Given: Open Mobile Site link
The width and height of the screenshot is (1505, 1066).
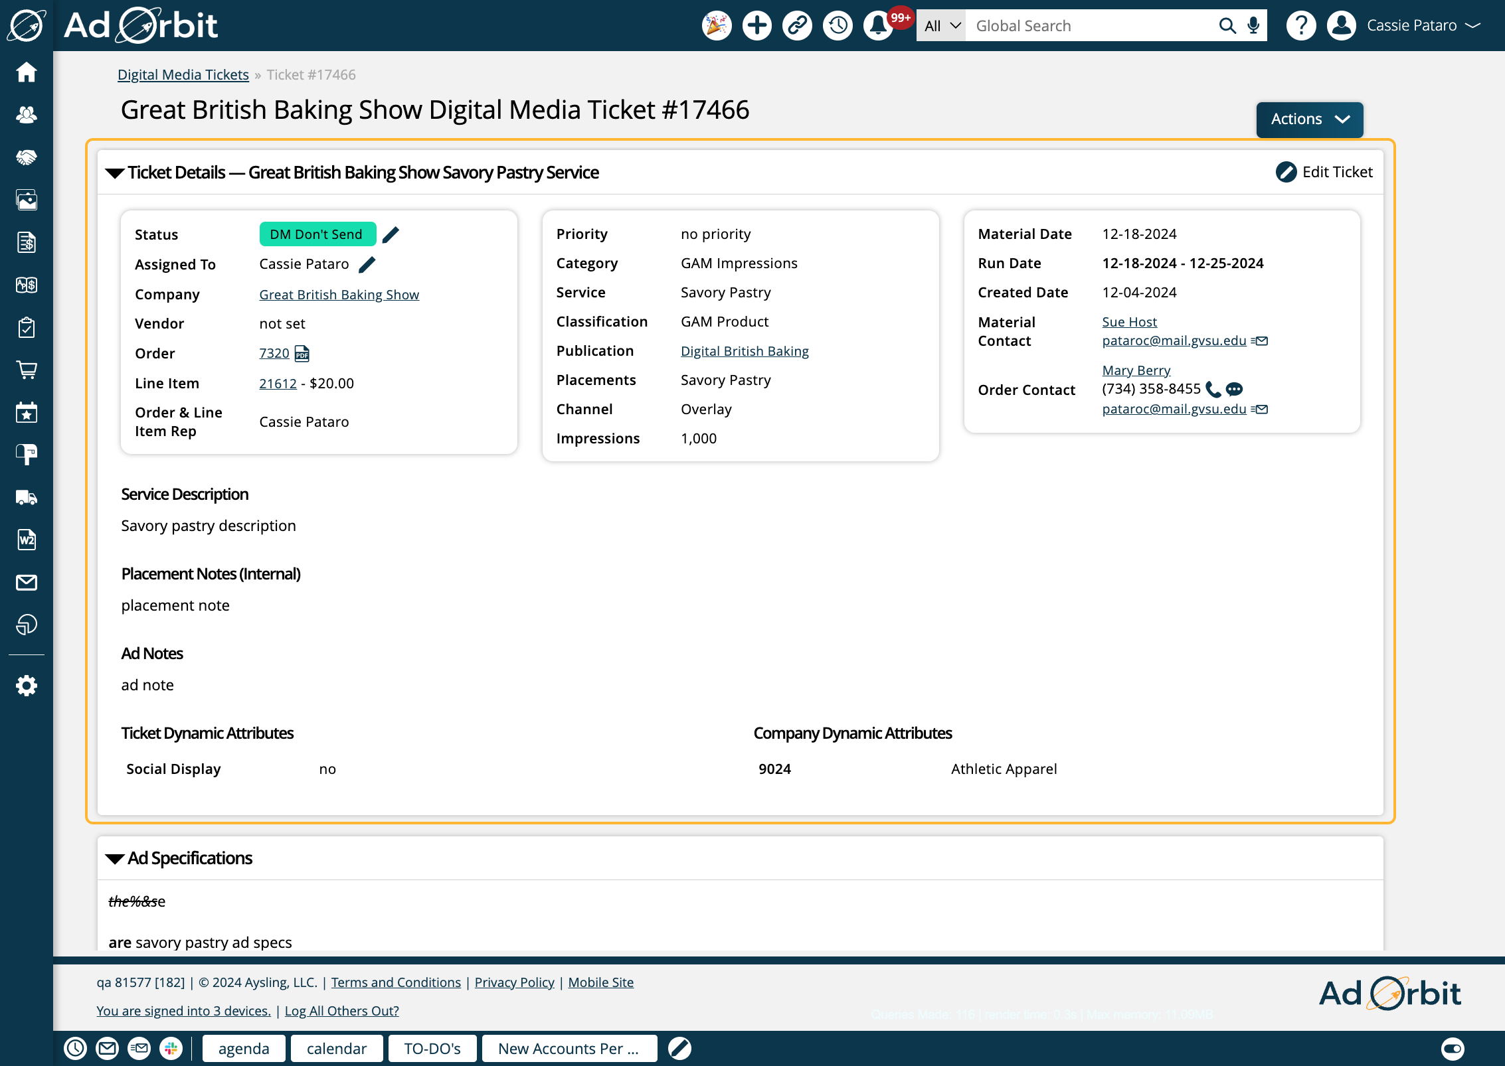Looking at the screenshot, I should point(601,982).
